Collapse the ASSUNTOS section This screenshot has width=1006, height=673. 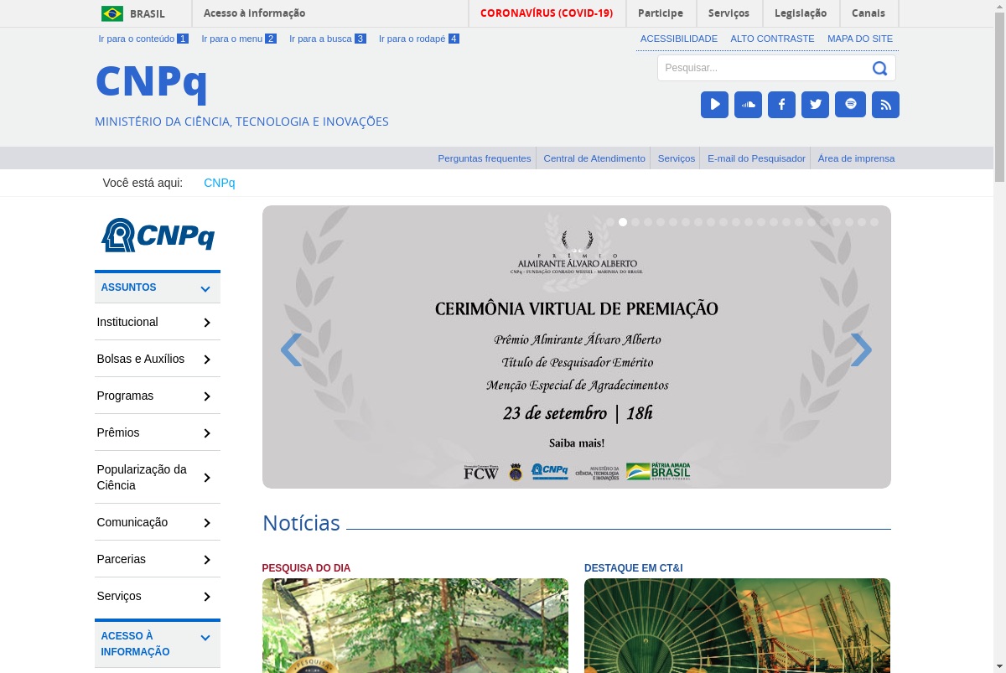pos(158,287)
